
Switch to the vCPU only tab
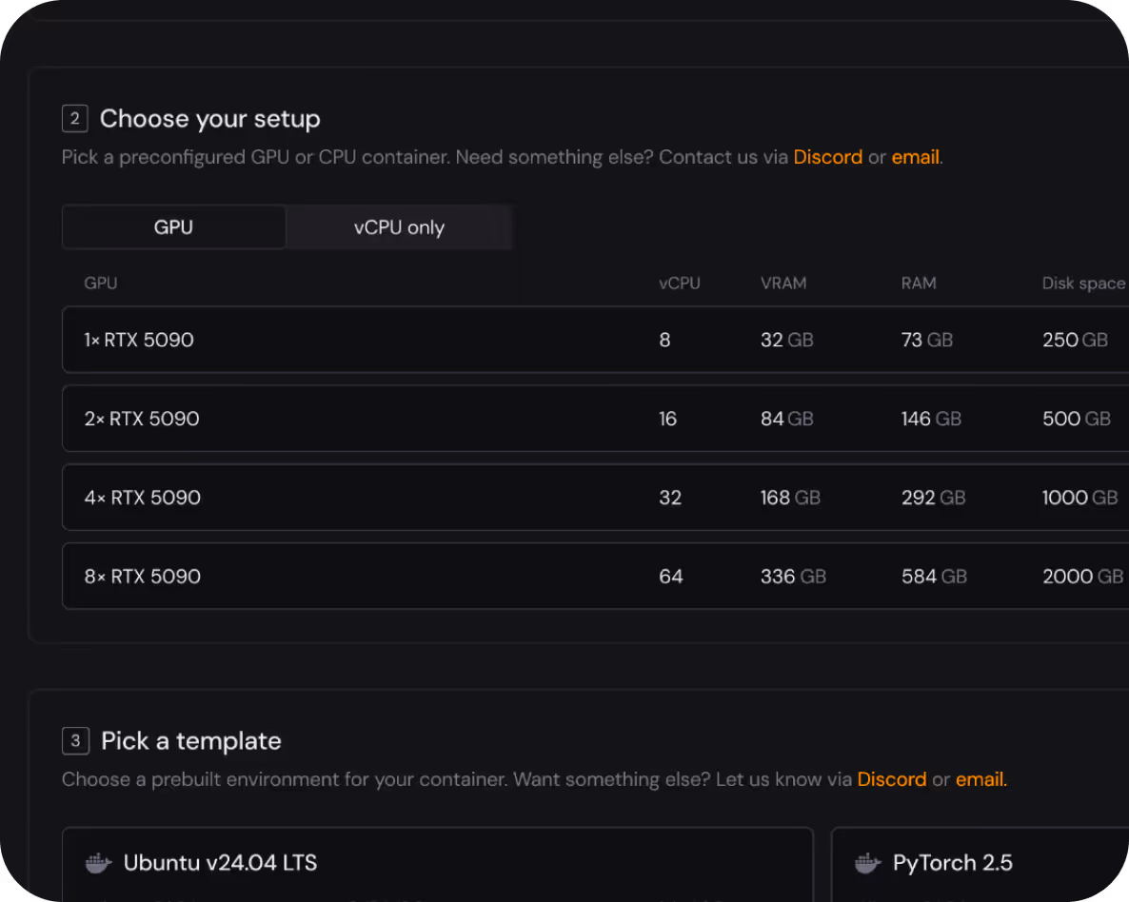[x=399, y=227]
